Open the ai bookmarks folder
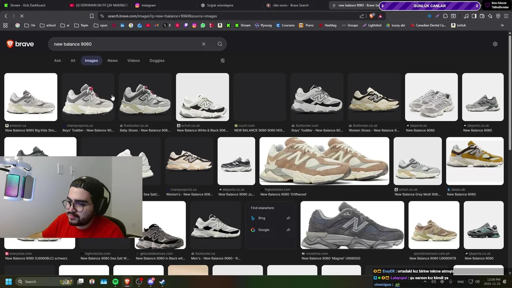The height and width of the screenshot is (288, 512). 65,25
